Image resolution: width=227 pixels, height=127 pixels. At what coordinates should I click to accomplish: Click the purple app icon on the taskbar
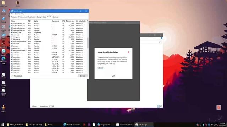89,125
